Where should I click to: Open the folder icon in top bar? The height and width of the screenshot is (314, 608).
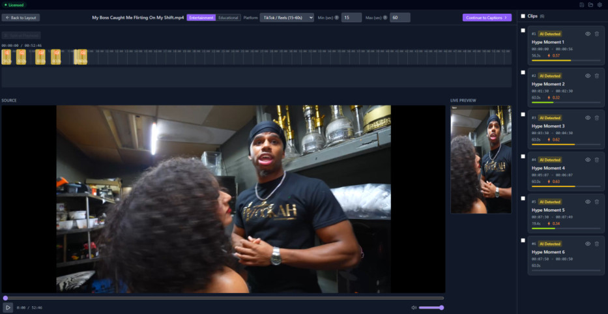[590, 5]
